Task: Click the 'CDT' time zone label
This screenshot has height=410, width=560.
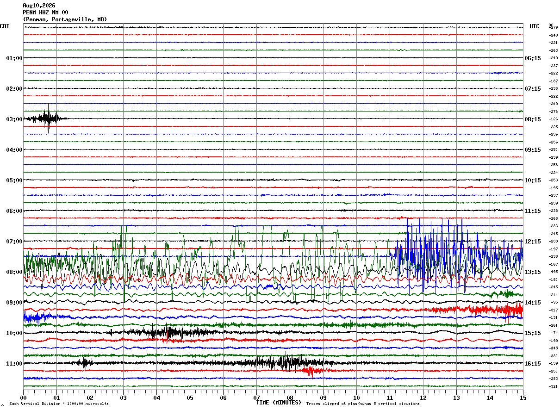Action: (5, 26)
